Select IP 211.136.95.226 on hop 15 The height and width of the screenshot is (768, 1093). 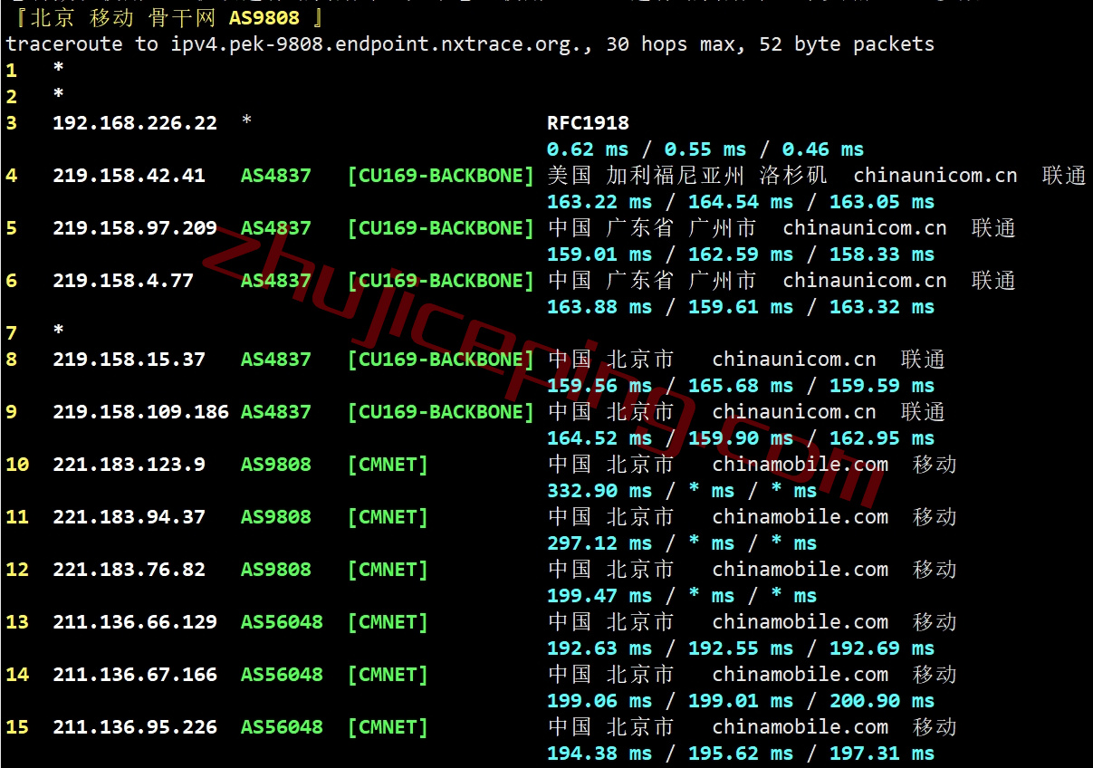pos(135,727)
